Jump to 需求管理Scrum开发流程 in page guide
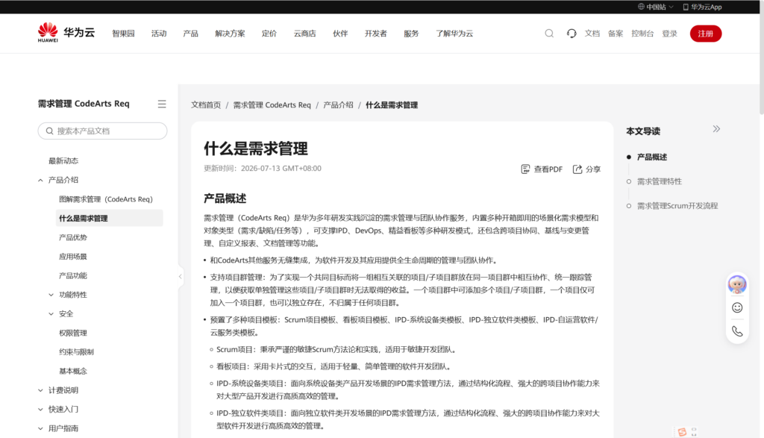The height and width of the screenshot is (438, 764). click(x=677, y=206)
